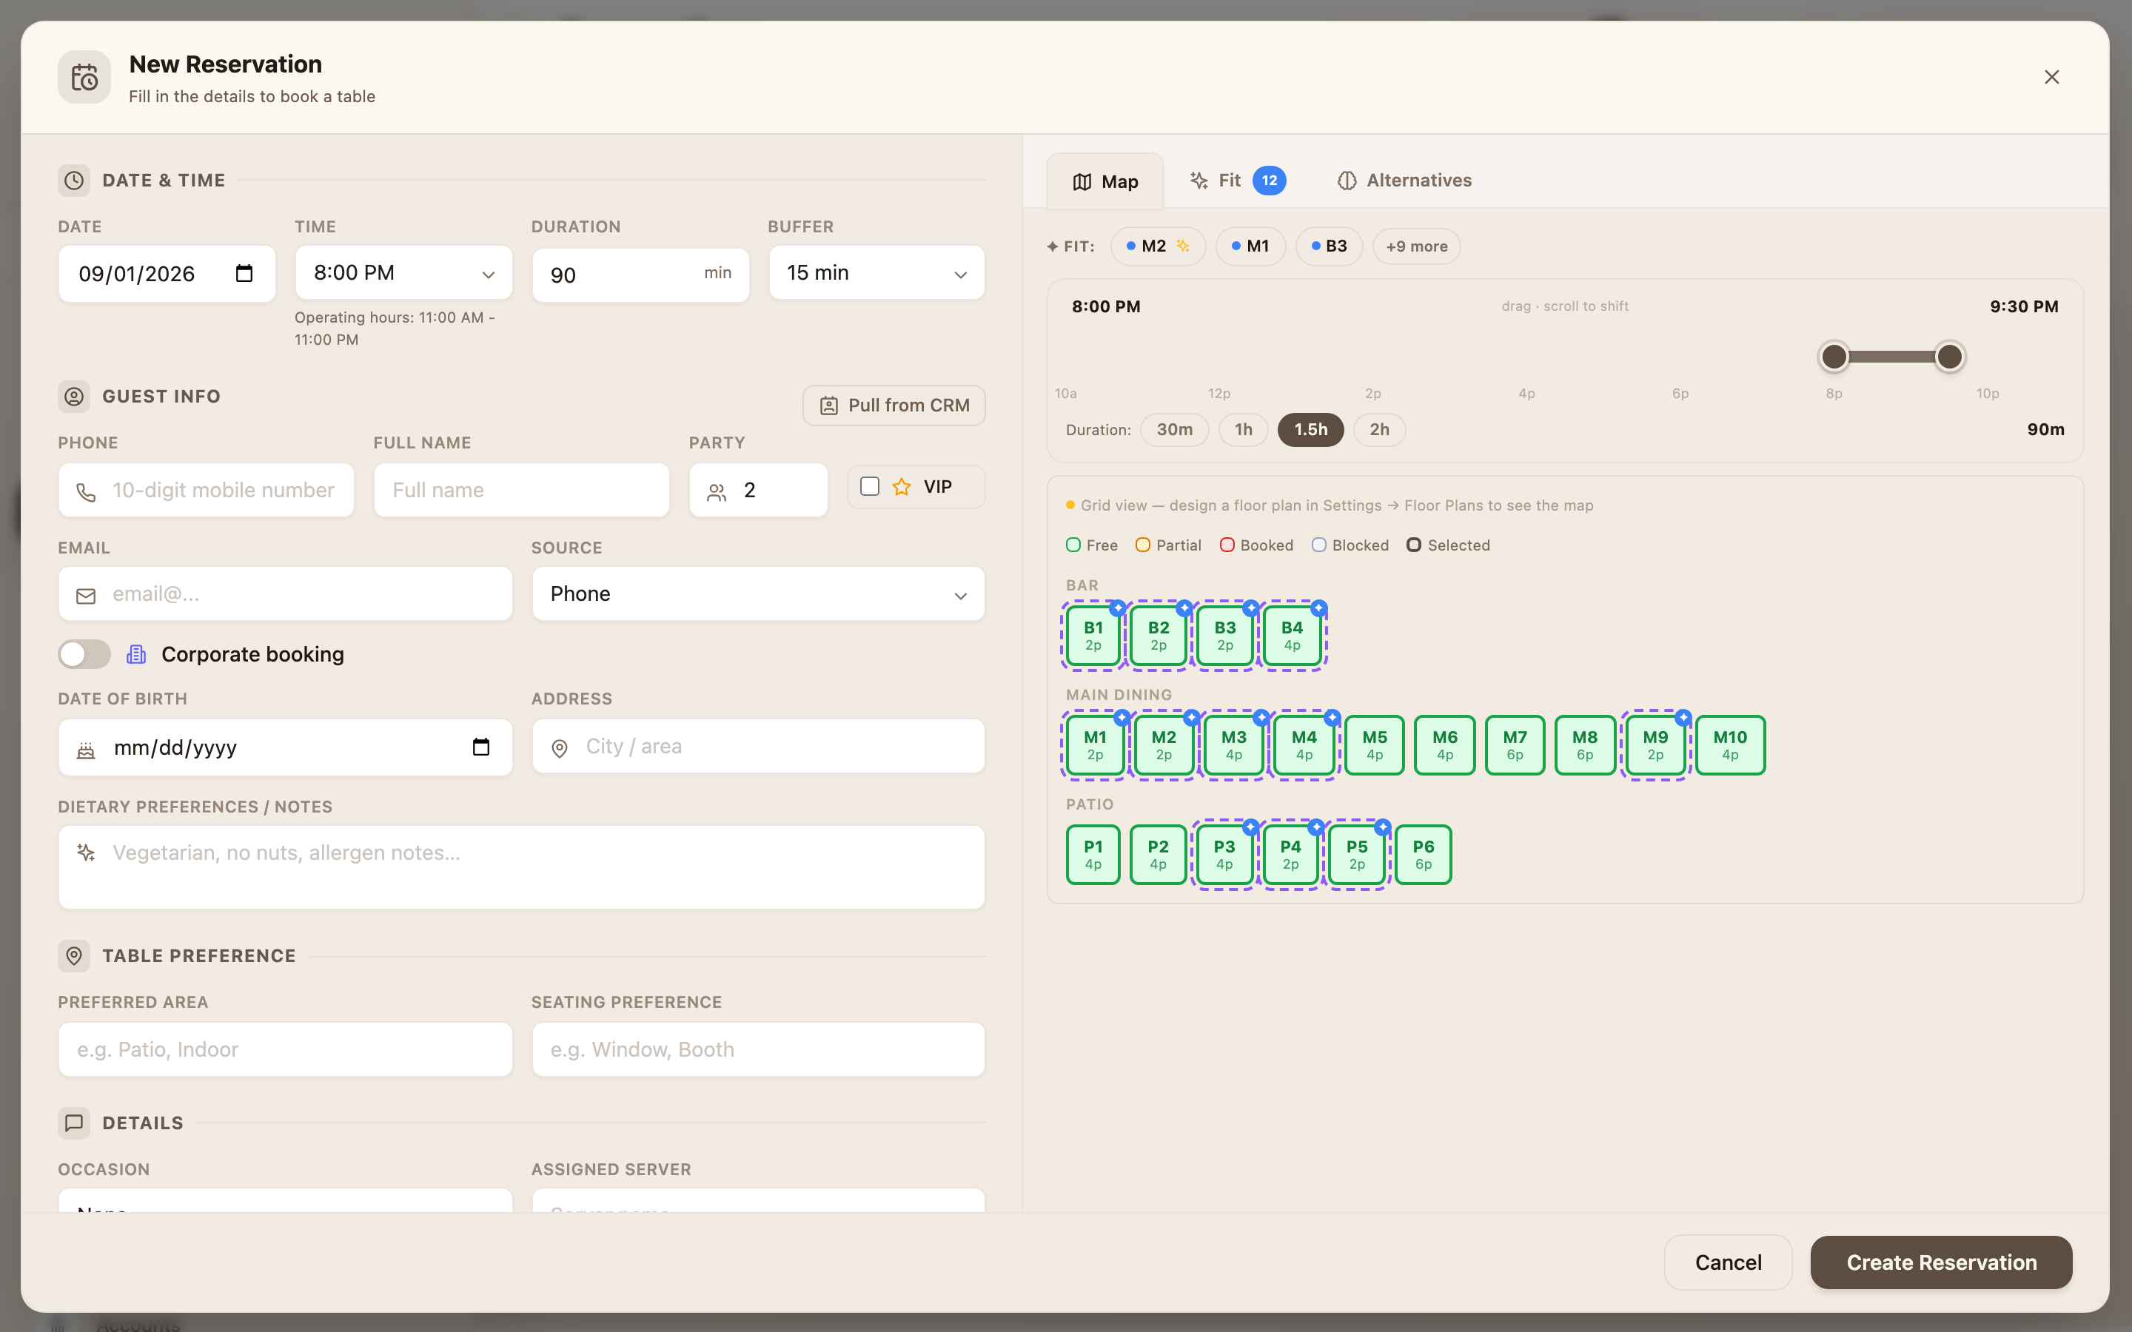Image resolution: width=2132 pixels, height=1332 pixels.
Task: Click the VIP star icon
Action: pyautogui.click(x=901, y=487)
